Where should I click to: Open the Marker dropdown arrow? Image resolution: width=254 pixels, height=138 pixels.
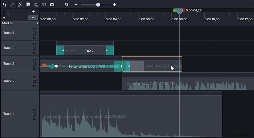[x=37, y=23]
